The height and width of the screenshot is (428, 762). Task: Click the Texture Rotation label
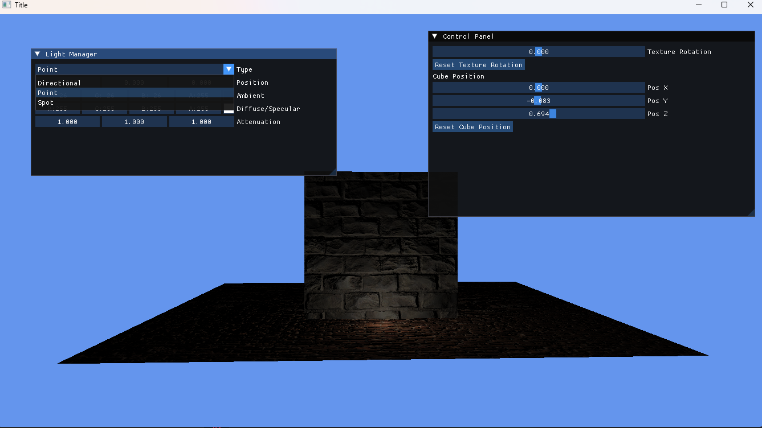[679, 52]
